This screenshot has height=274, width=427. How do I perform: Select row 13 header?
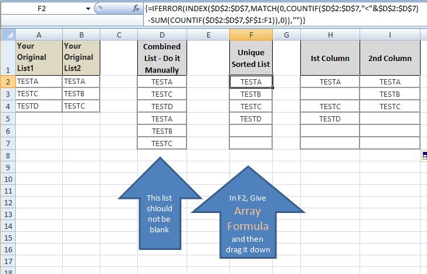click(8, 214)
